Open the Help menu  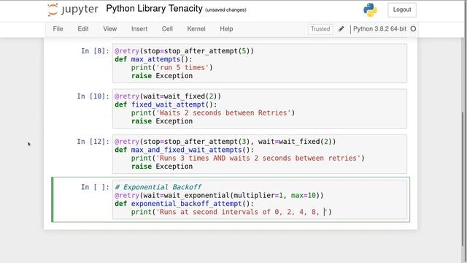226,29
